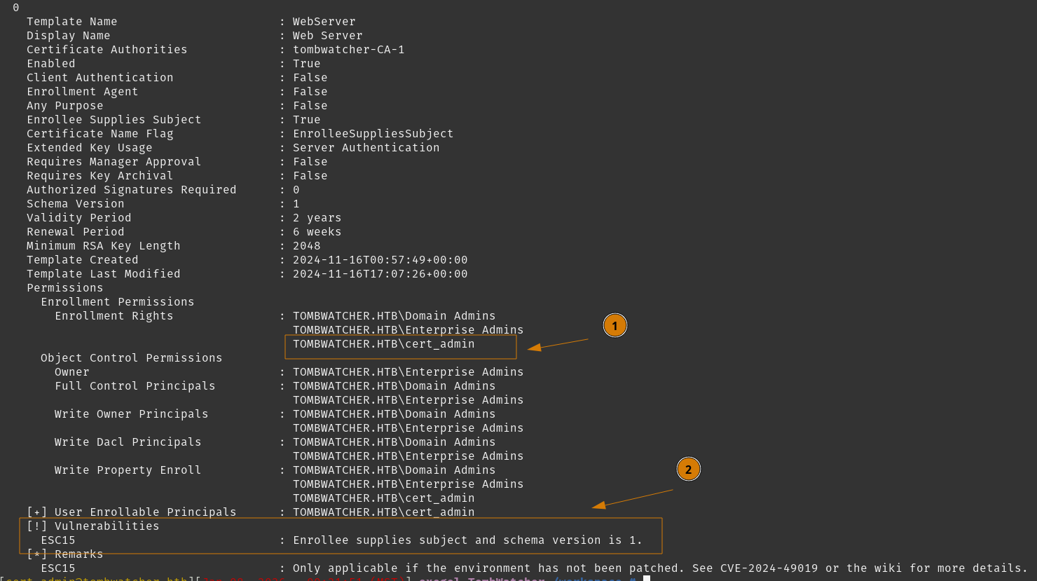Click the Object Control Permissions heading

pos(131,358)
